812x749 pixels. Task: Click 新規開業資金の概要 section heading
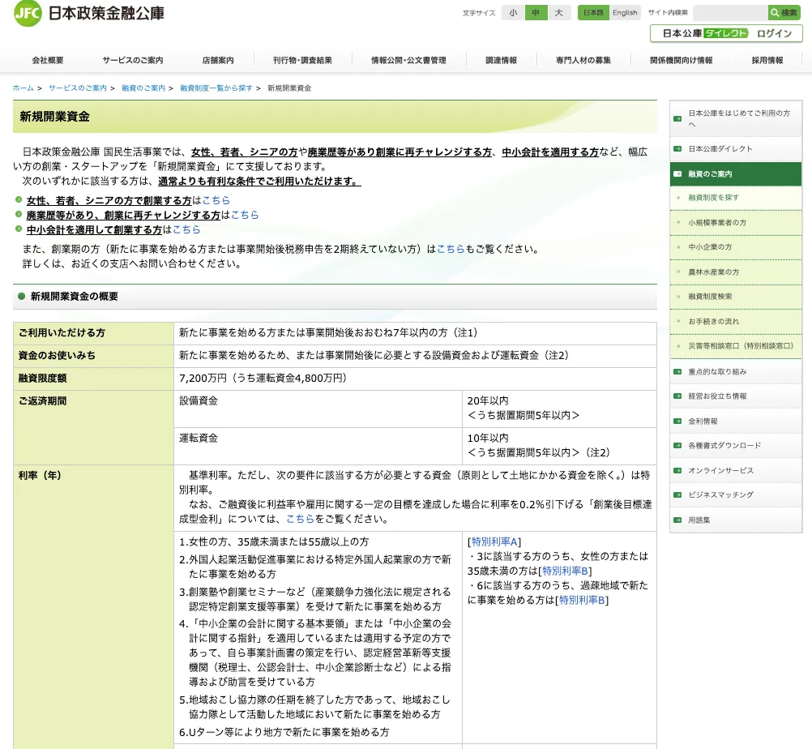(74, 297)
